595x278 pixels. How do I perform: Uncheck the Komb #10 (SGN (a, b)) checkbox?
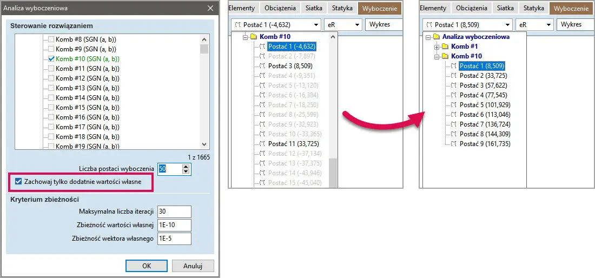point(51,59)
